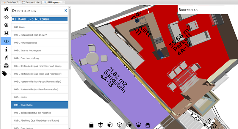Select the compass measure tool icon
Viewport: 238px width, 129px height.
pyautogui.click(x=6, y=57)
